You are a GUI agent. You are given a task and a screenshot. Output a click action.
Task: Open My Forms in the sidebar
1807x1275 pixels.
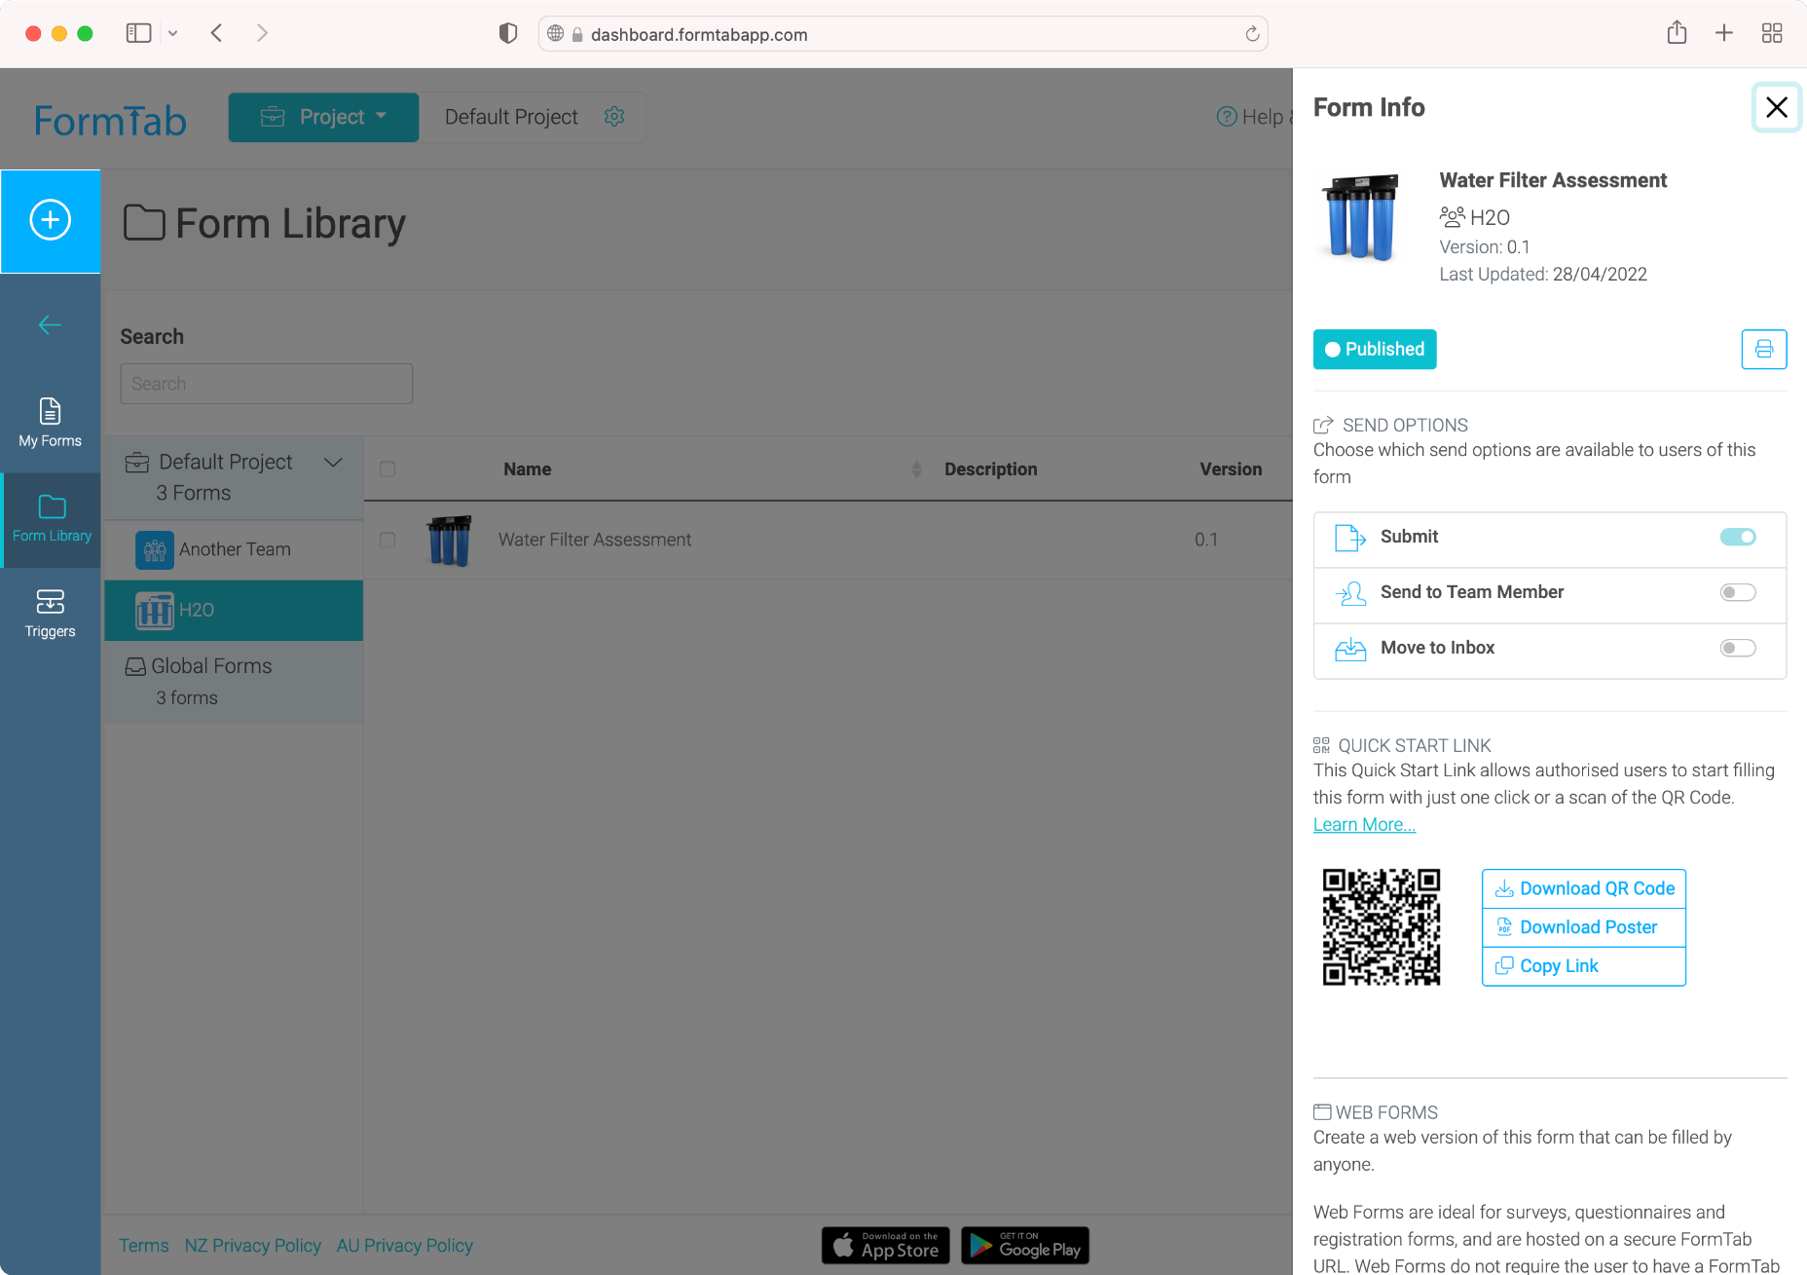coord(50,423)
